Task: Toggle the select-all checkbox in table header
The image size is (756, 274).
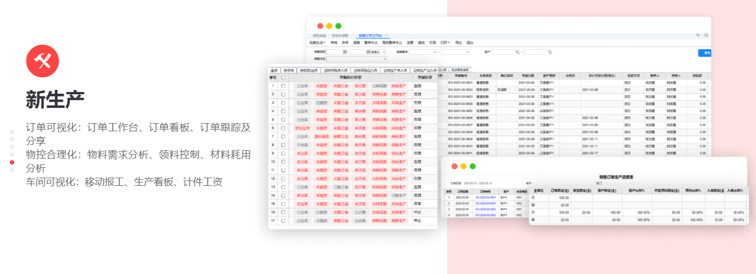Action: [x=283, y=77]
